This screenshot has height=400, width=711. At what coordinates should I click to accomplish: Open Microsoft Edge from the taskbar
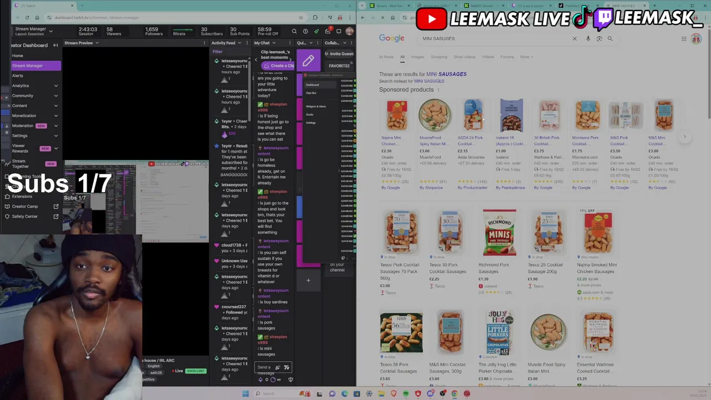344,393
